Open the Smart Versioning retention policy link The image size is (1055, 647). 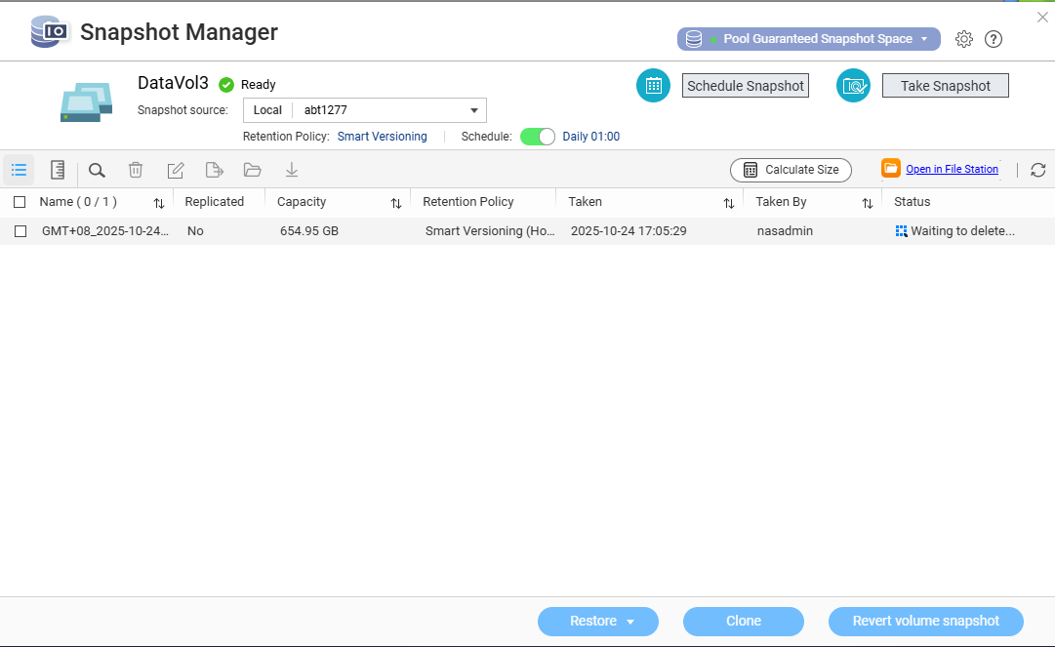382,137
